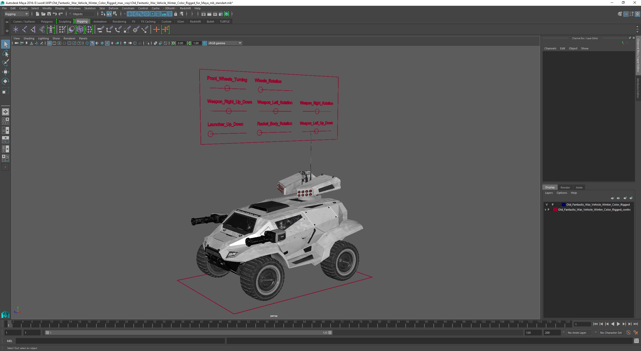Save the scene using floppy icon
The width and height of the screenshot is (641, 351).
[49, 14]
